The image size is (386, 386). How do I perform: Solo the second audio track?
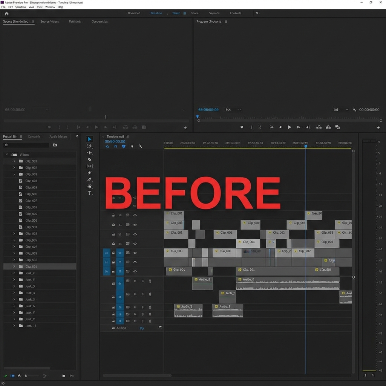click(142, 294)
